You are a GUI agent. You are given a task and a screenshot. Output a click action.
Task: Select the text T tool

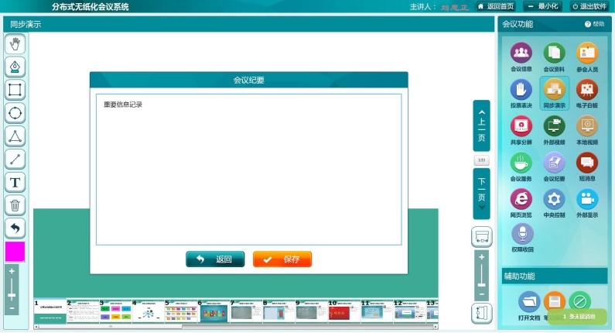[x=15, y=182]
